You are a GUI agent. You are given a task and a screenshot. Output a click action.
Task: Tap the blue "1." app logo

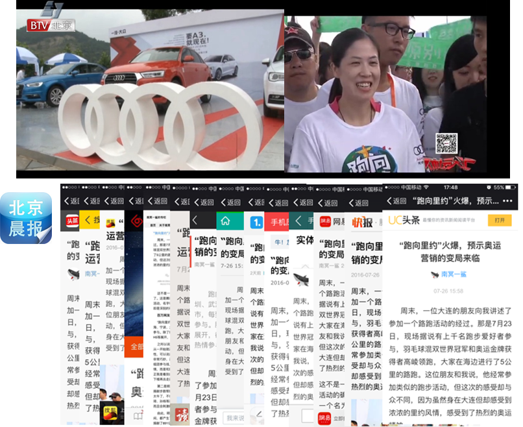pos(256,222)
